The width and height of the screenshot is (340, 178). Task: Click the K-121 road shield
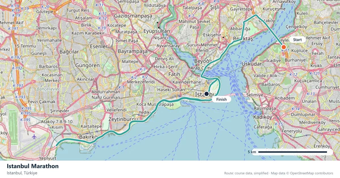314,73
